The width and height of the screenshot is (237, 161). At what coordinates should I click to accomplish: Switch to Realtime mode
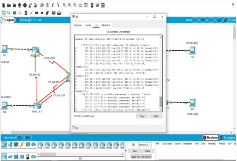210,137
